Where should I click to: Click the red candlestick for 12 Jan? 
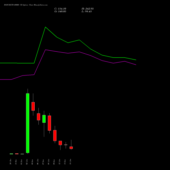click(x=60, y=143)
